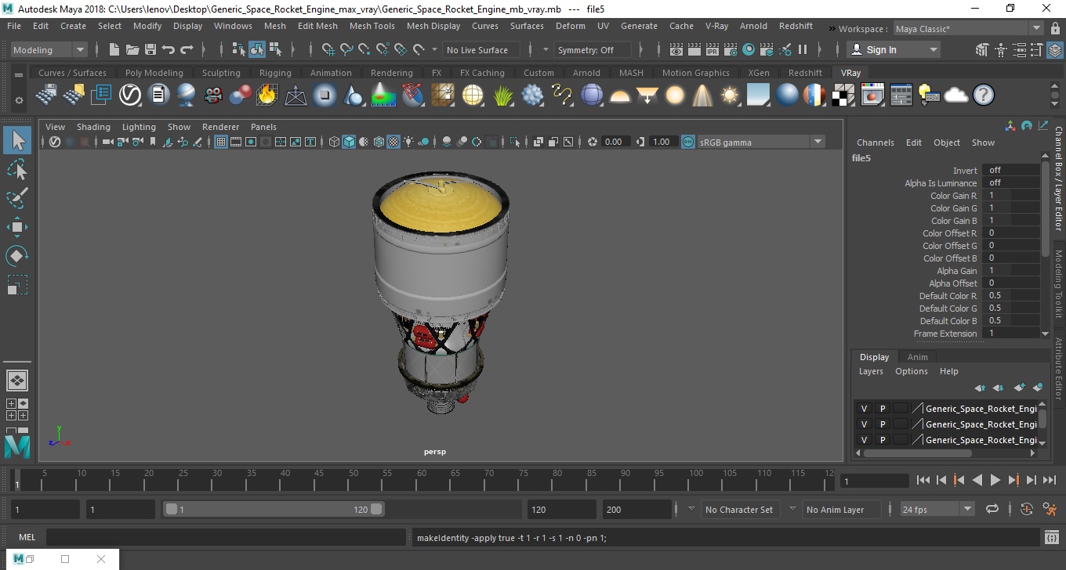Open Channels menu in Channel Box
1066x570 pixels.
click(875, 142)
